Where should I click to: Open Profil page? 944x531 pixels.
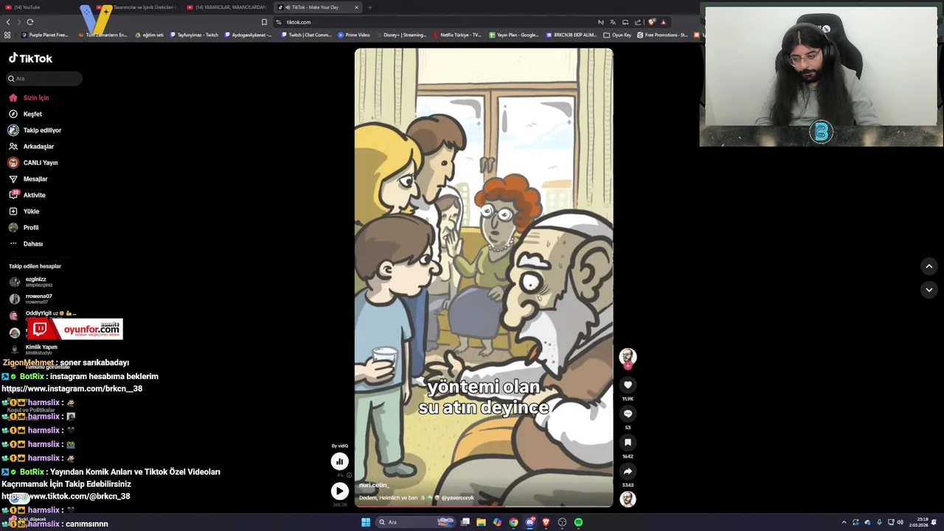click(24, 227)
